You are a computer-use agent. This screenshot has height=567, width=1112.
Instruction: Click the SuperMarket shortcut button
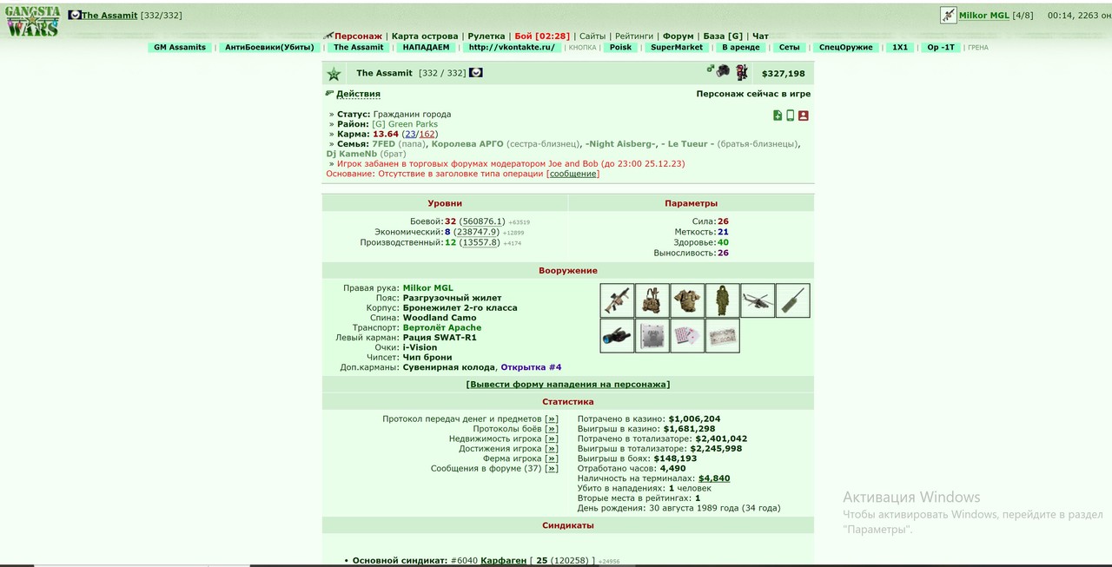coord(677,48)
